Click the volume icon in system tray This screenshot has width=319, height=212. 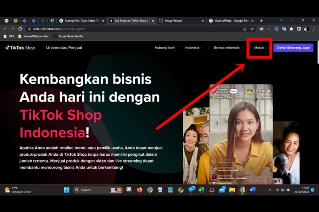[x=283, y=190]
